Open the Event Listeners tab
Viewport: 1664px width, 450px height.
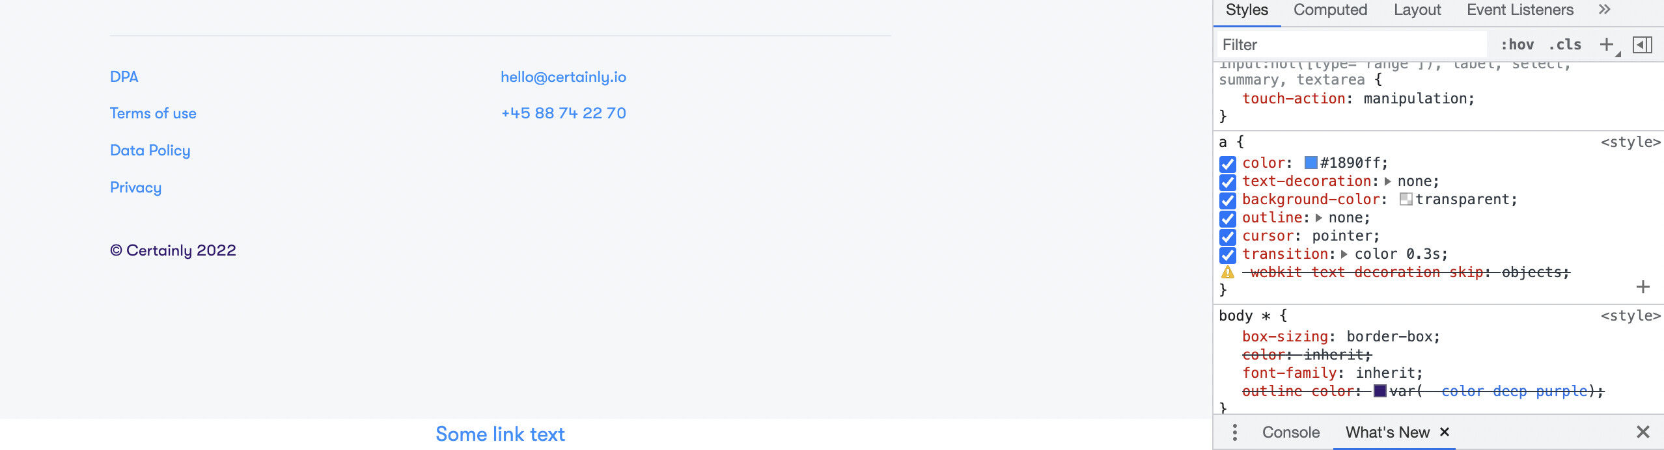(x=1520, y=10)
